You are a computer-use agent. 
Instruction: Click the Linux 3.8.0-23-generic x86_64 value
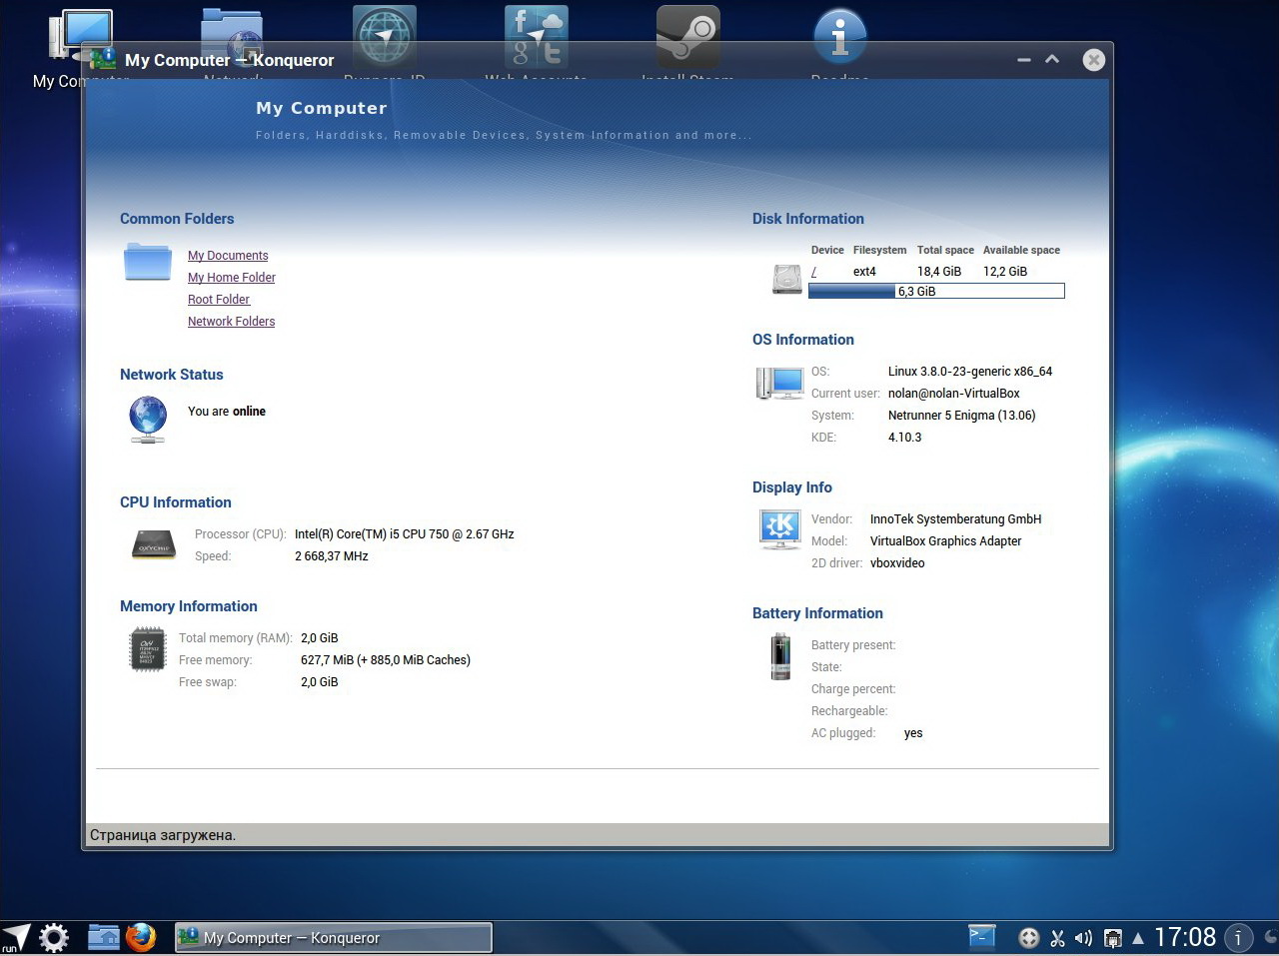point(970,372)
